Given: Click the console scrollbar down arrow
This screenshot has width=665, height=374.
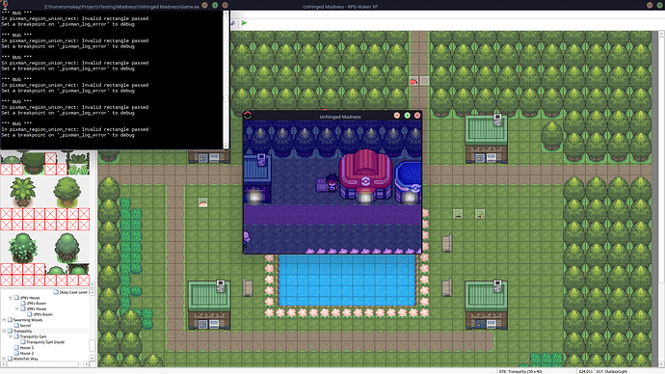Looking at the screenshot, I should click(x=226, y=146).
